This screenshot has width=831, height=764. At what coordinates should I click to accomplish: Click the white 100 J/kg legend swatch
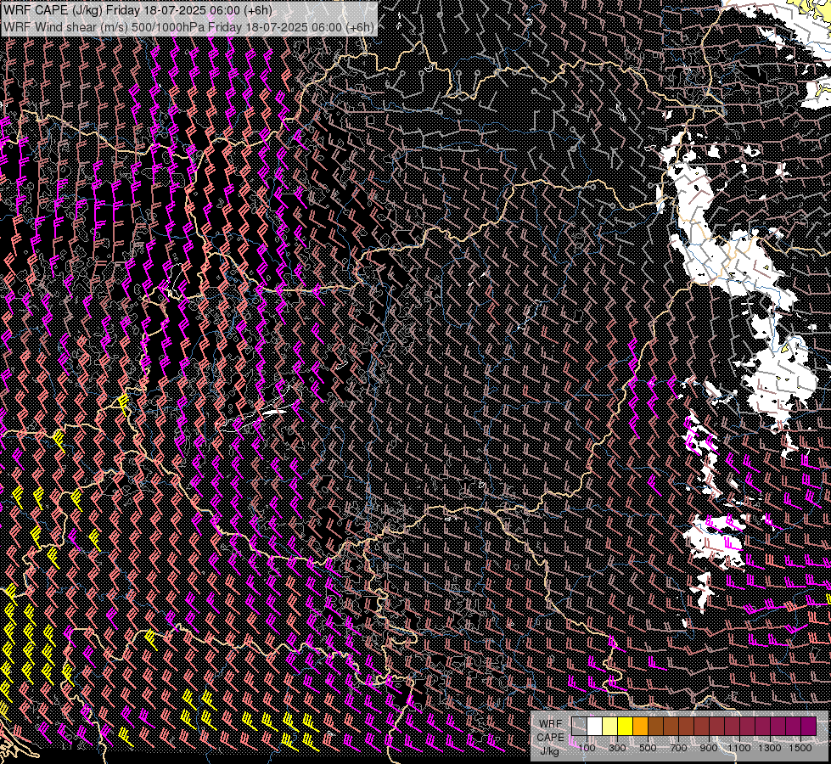(x=595, y=727)
